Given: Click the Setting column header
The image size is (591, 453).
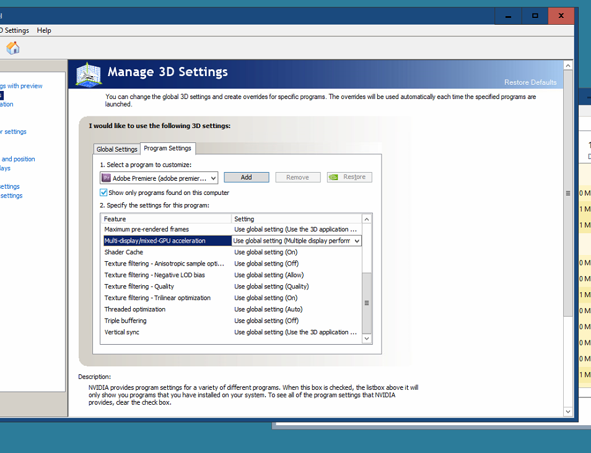Looking at the screenshot, I should pos(296,219).
